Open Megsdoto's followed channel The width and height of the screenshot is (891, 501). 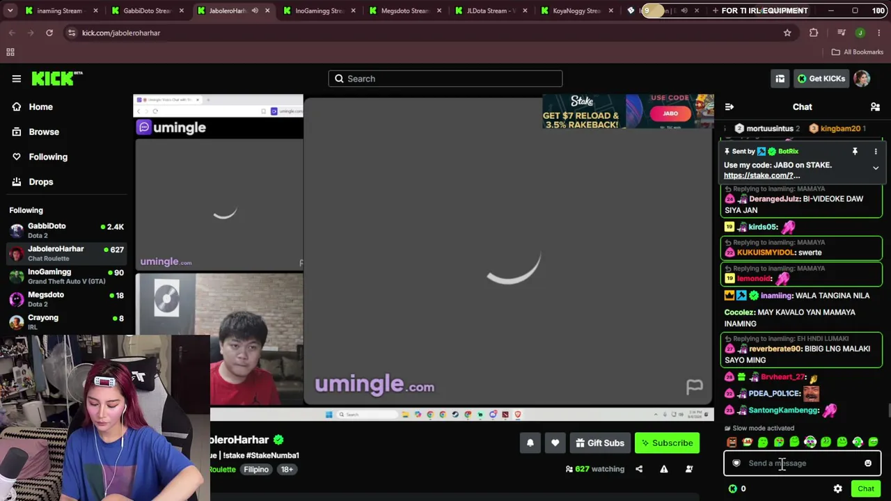point(66,299)
